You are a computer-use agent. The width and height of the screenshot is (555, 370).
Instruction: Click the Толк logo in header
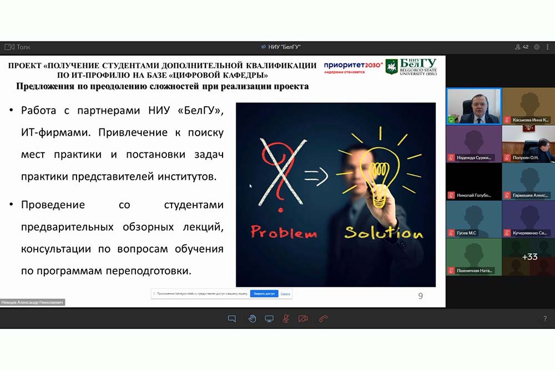click(x=17, y=47)
